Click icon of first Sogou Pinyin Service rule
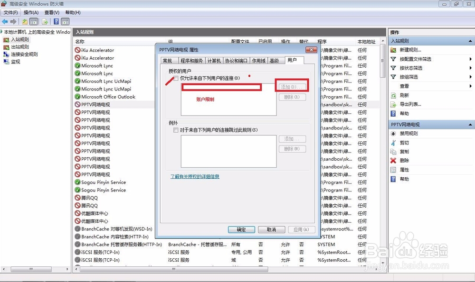This screenshot has width=475, height=282. (x=77, y=182)
